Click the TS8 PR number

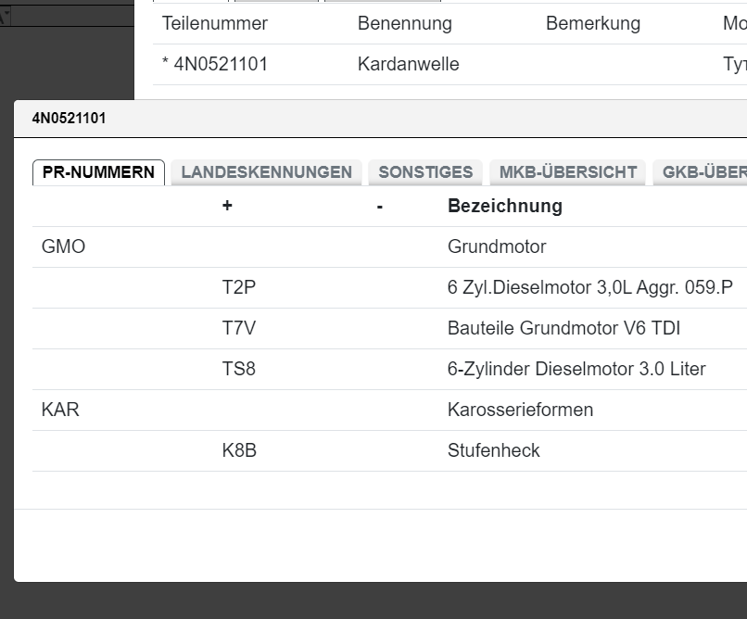click(x=238, y=370)
